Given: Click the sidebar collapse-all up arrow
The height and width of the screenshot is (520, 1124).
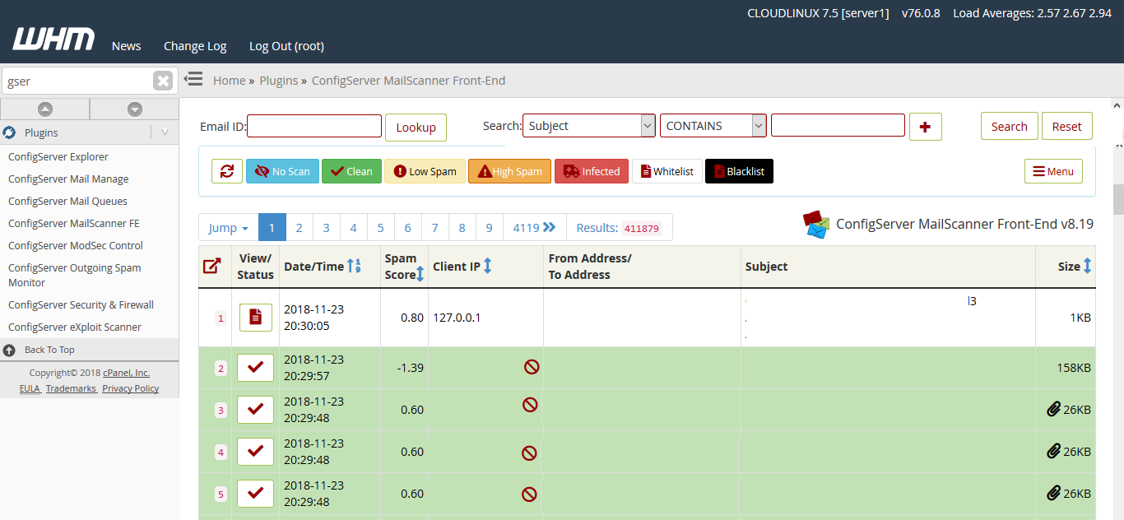Looking at the screenshot, I should point(45,109).
